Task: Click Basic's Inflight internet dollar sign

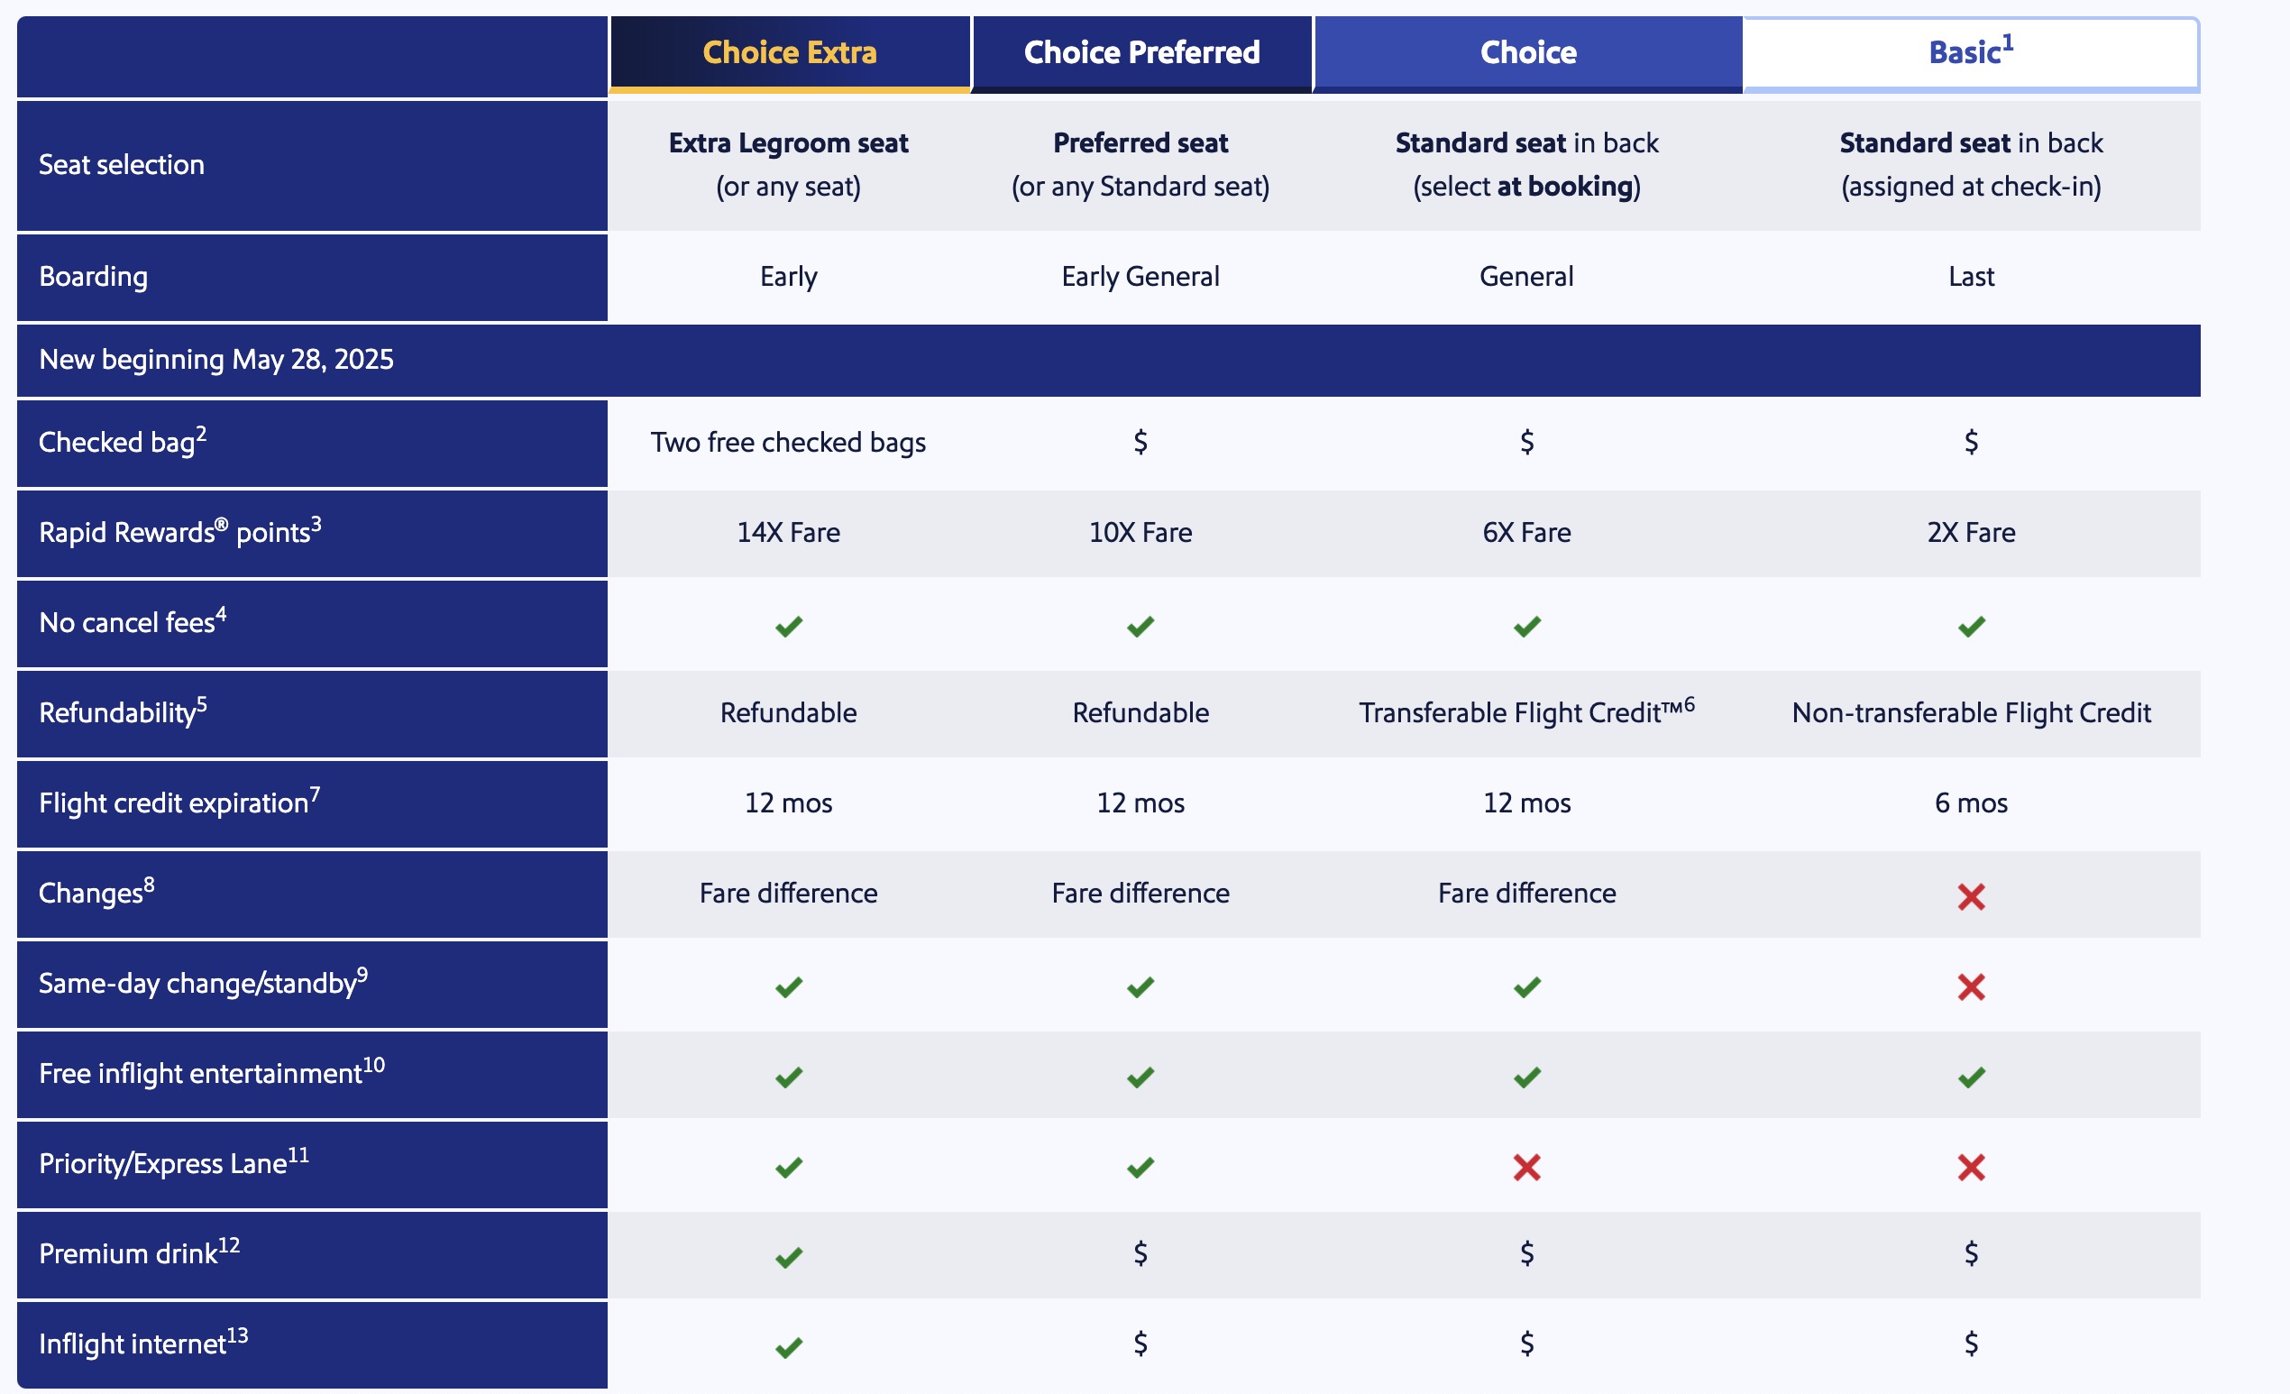Action: coord(1971,1344)
